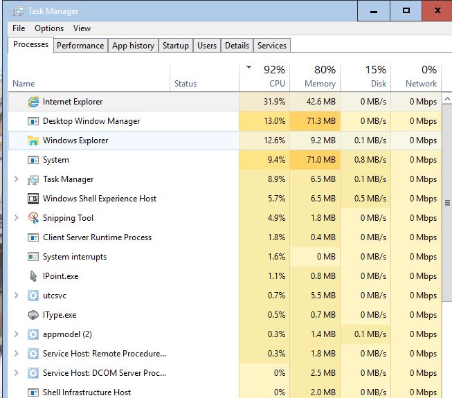Expand the Snipping Tool process group
The height and width of the screenshot is (398, 452).
[17, 218]
